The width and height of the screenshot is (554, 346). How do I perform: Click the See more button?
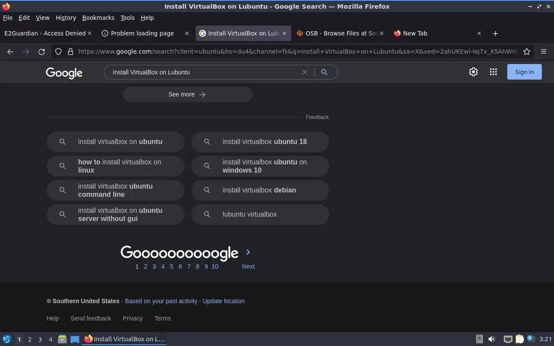[x=187, y=94]
